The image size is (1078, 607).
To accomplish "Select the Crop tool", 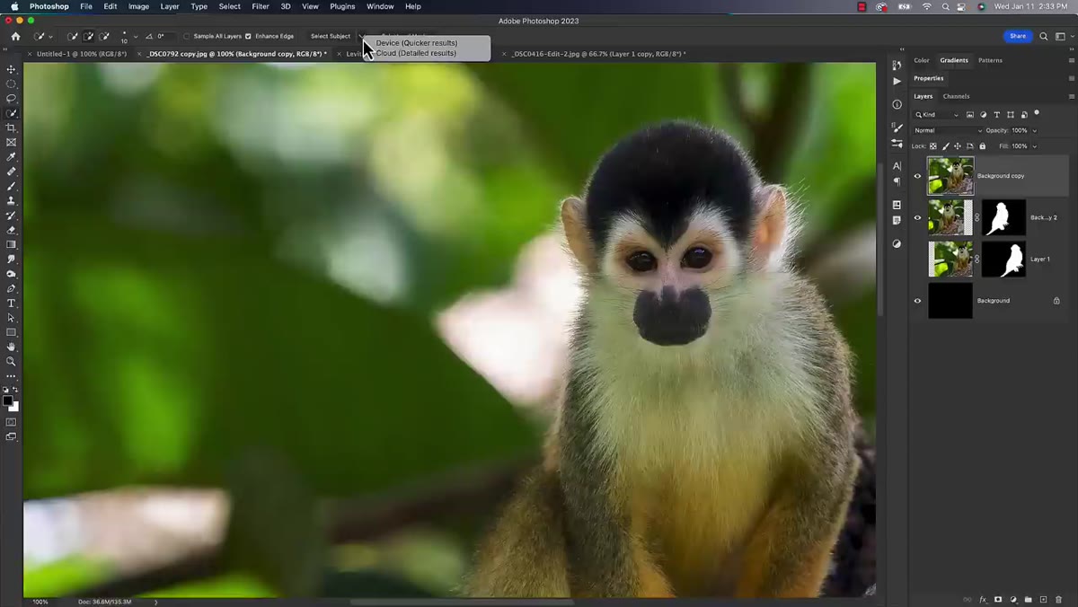I will tap(12, 128).
